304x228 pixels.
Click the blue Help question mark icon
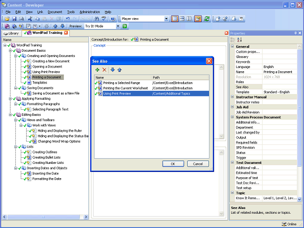(x=113, y=19)
